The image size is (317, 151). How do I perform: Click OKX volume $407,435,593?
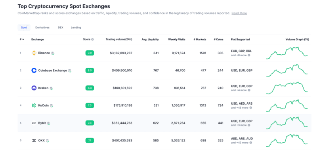(122, 140)
